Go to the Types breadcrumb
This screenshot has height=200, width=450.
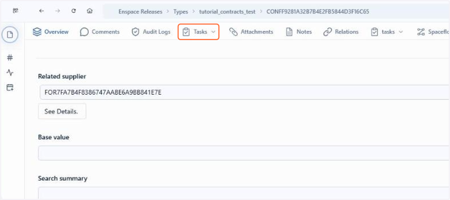(180, 12)
